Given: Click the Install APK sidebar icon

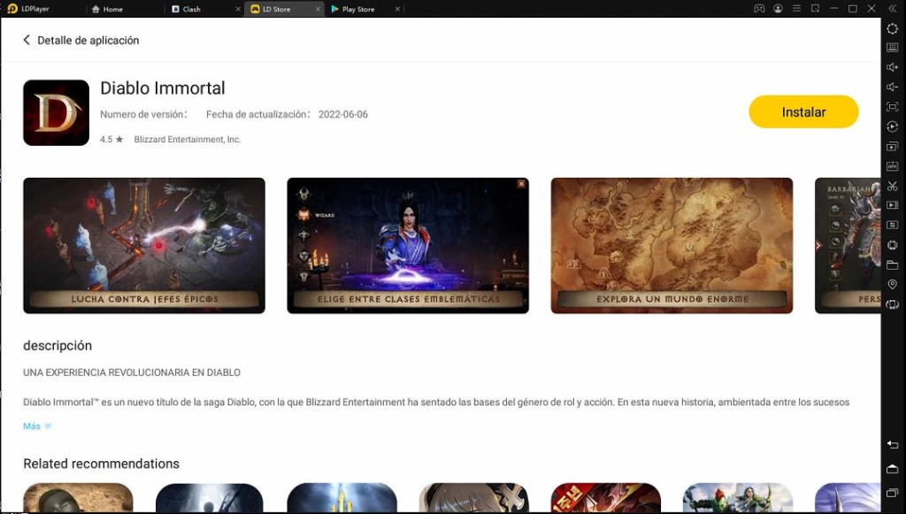Looking at the screenshot, I should tap(892, 166).
